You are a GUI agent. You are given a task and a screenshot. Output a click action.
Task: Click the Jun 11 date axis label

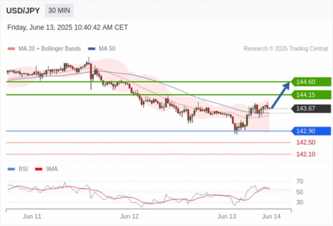pyautogui.click(x=32, y=217)
